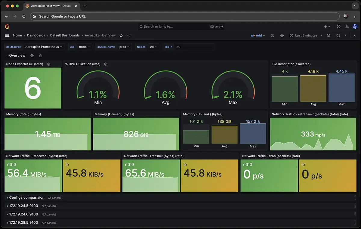Open the news feed icon
Screen dimensions: 361x229
347,26
